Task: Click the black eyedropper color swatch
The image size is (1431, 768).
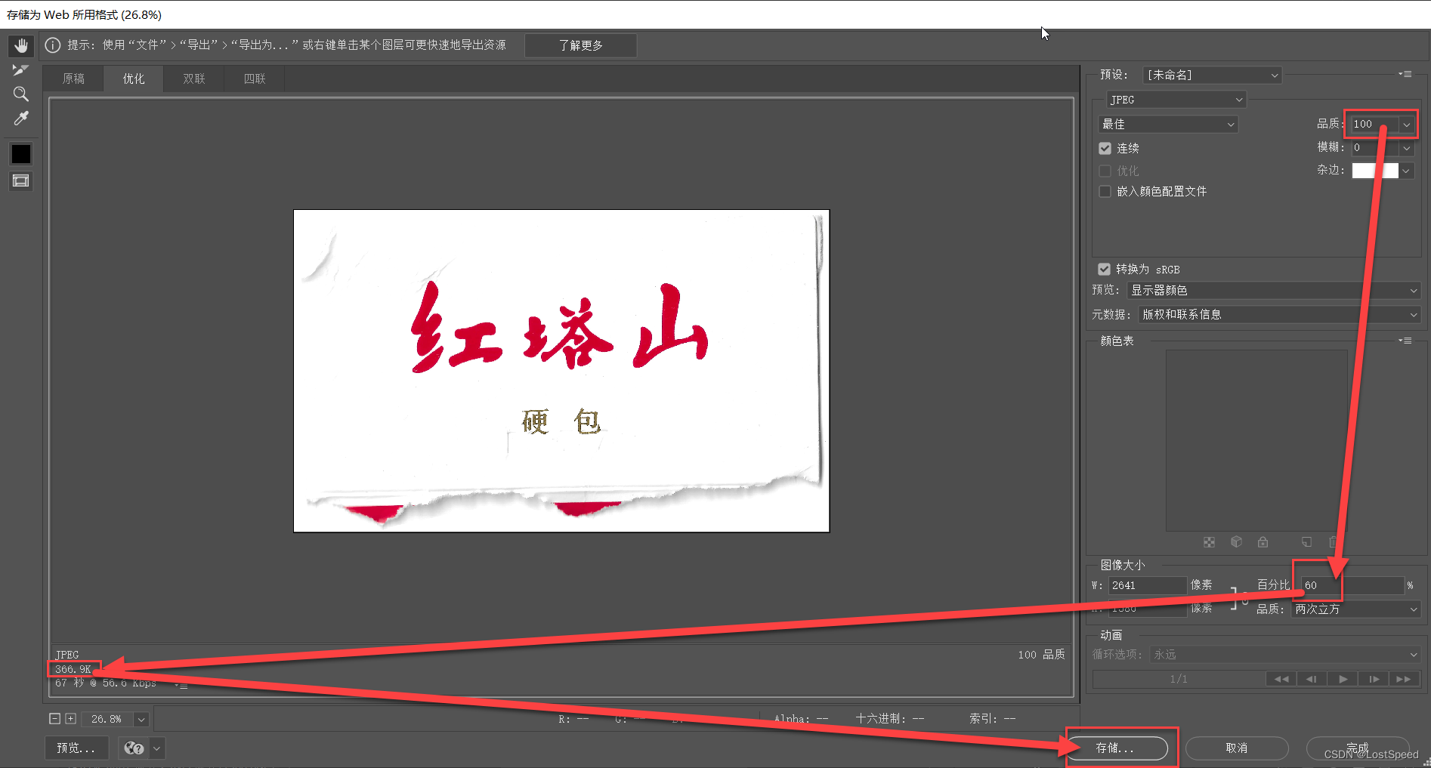Action: coord(21,154)
